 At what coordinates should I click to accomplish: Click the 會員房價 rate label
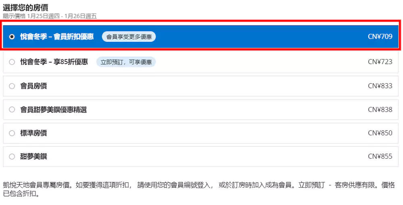[x=33, y=86]
